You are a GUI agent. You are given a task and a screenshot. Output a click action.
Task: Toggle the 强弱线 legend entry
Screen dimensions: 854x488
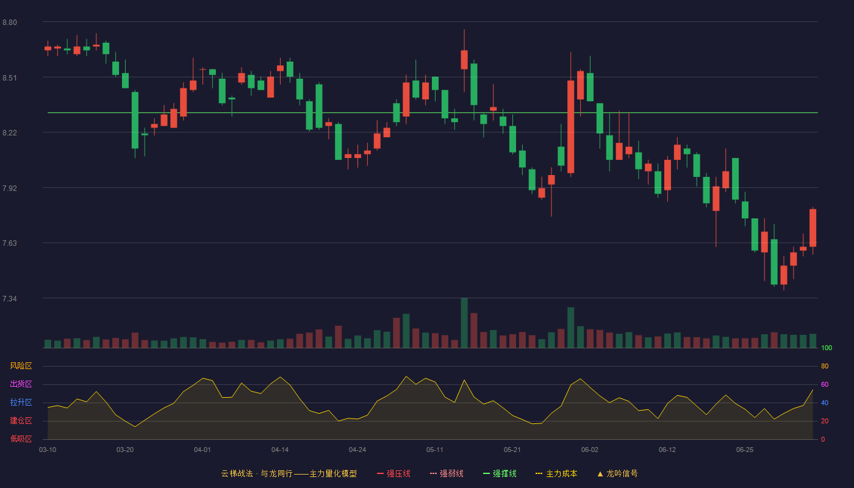click(x=447, y=473)
